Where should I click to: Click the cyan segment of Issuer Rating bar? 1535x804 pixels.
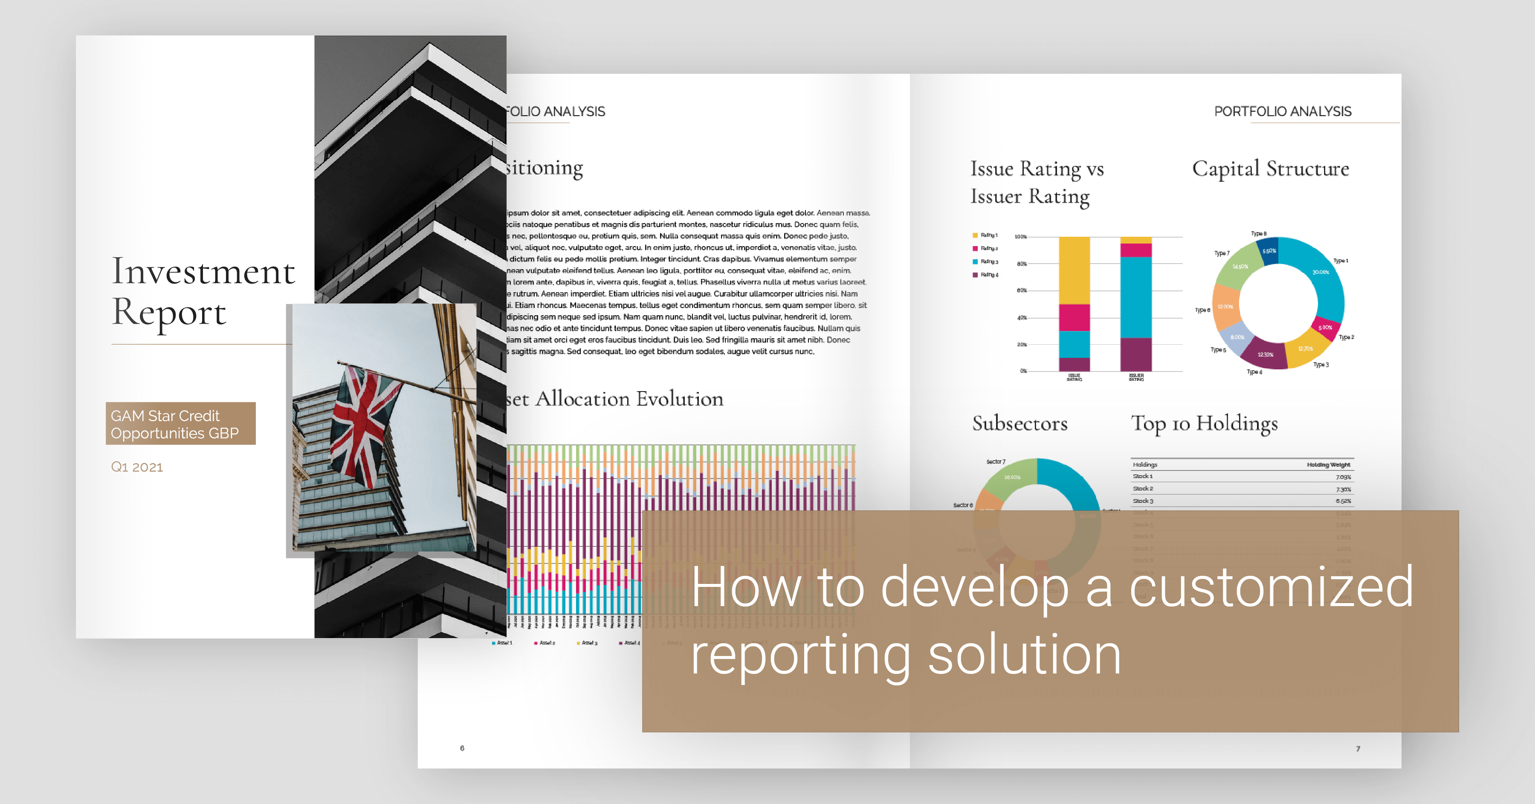click(1136, 296)
